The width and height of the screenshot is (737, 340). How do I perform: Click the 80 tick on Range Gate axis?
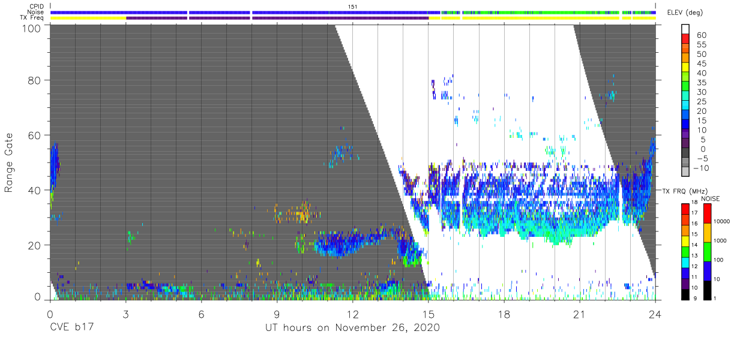click(35, 80)
